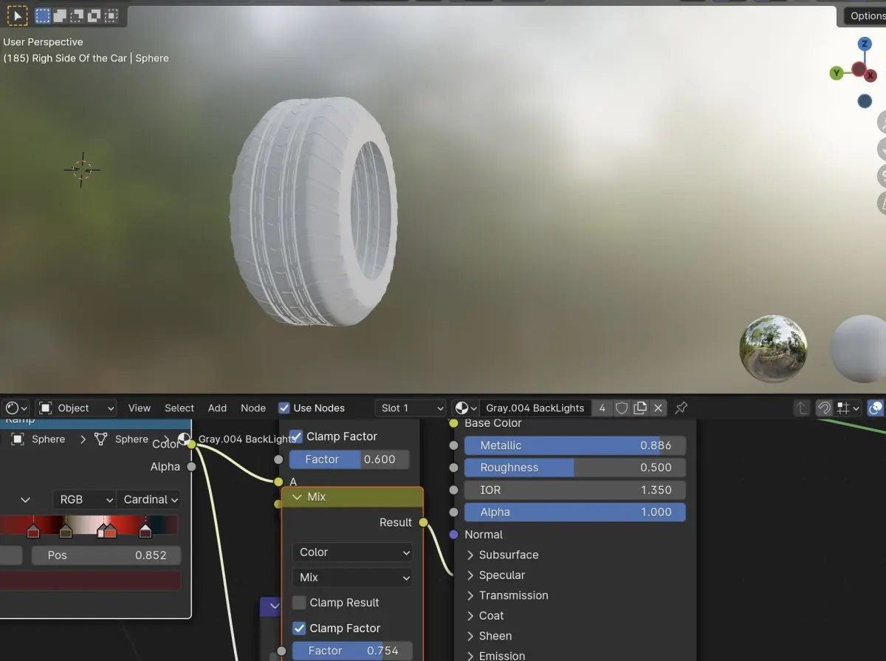Collapse the Mix node header chevron
The width and height of the screenshot is (886, 661).
[x=298, y=497]
